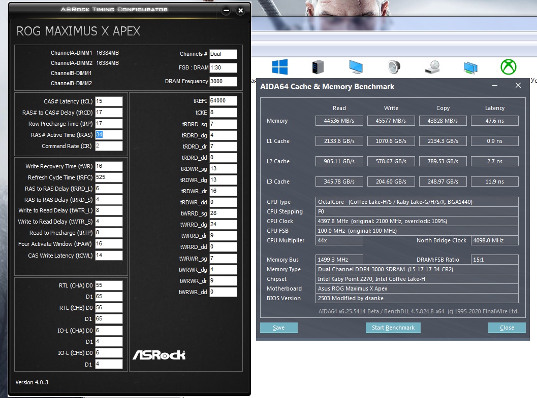Click L2 Cache Write value 578.67 GB/s

[391, 161]
